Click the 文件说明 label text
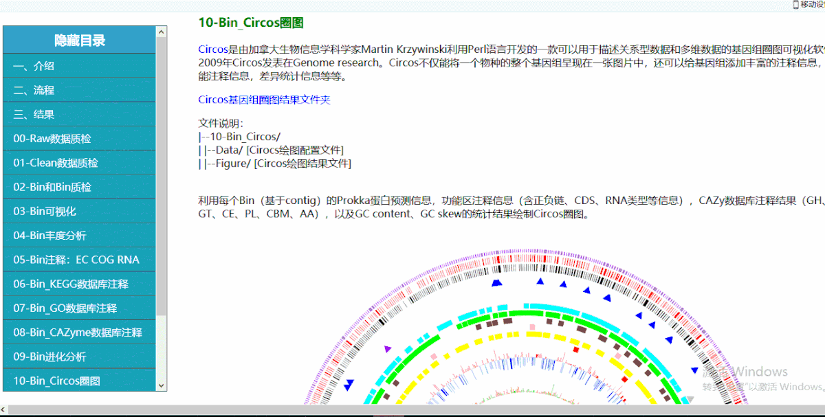Viewport: 825px width, 417px height. tap(221, 124)
